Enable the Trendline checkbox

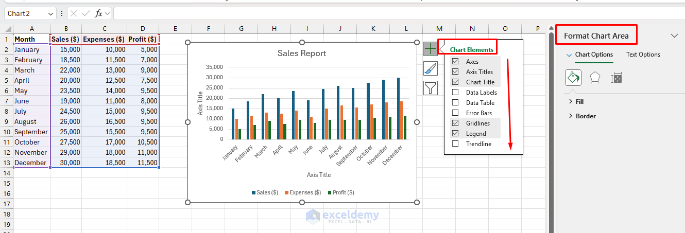click(x=455, y=144)
